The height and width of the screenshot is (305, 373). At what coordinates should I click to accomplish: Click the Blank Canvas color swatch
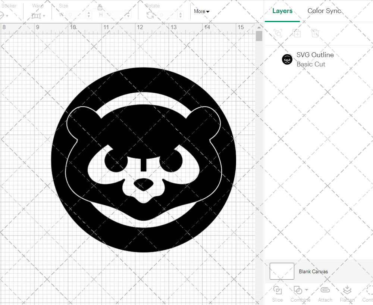click(x=282, y=271)
